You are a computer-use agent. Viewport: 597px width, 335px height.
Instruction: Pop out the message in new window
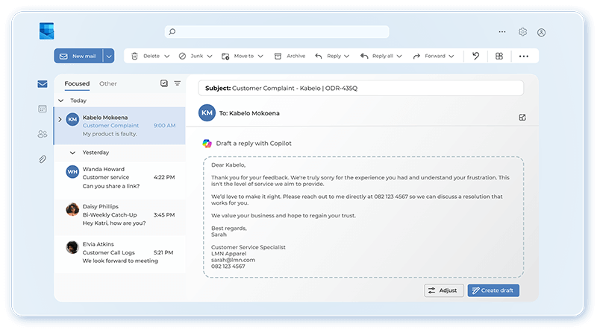(x=522, y=117)
